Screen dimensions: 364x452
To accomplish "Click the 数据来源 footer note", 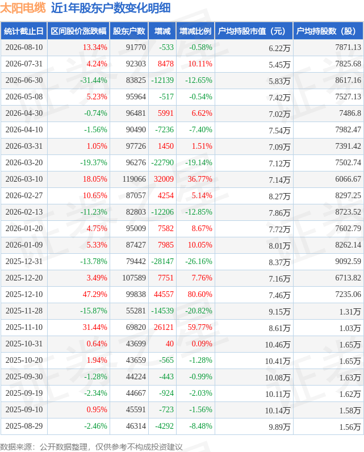I will pos(91,447).
